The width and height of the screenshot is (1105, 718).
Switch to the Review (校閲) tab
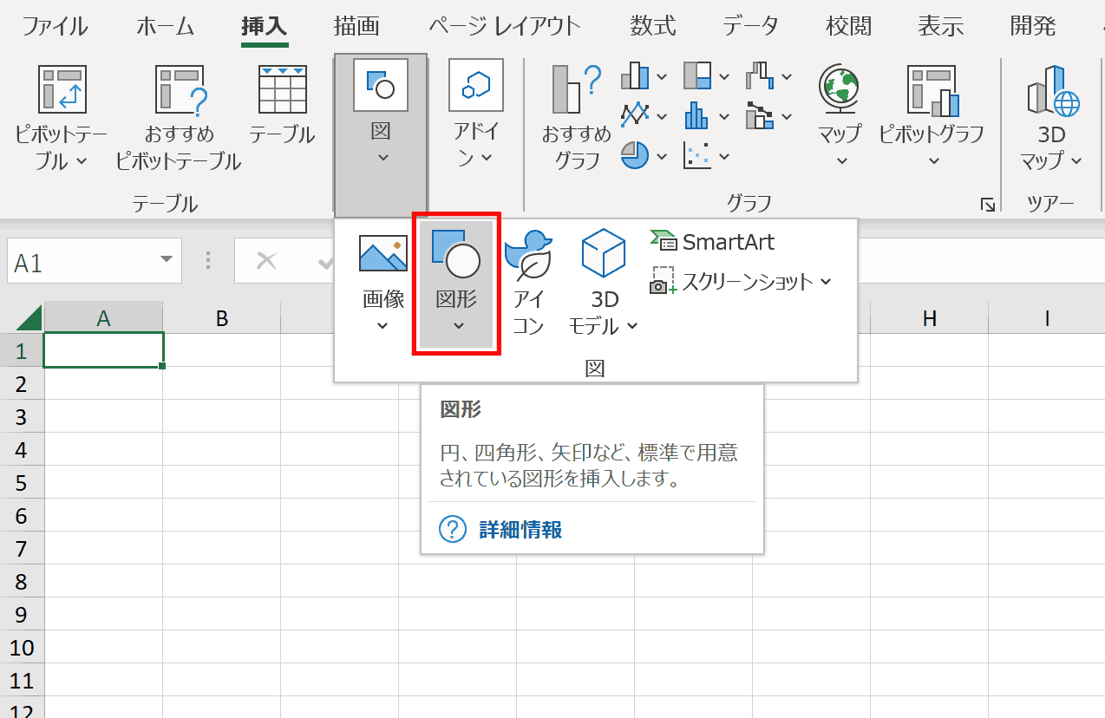click(848, 26)
